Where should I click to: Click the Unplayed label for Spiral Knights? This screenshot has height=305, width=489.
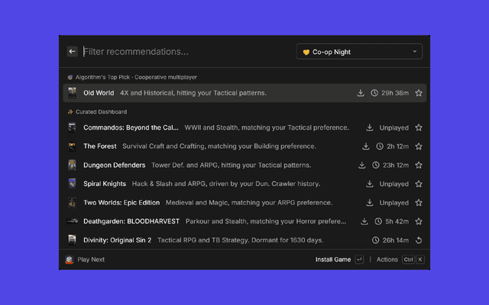[x=394, y=184]
